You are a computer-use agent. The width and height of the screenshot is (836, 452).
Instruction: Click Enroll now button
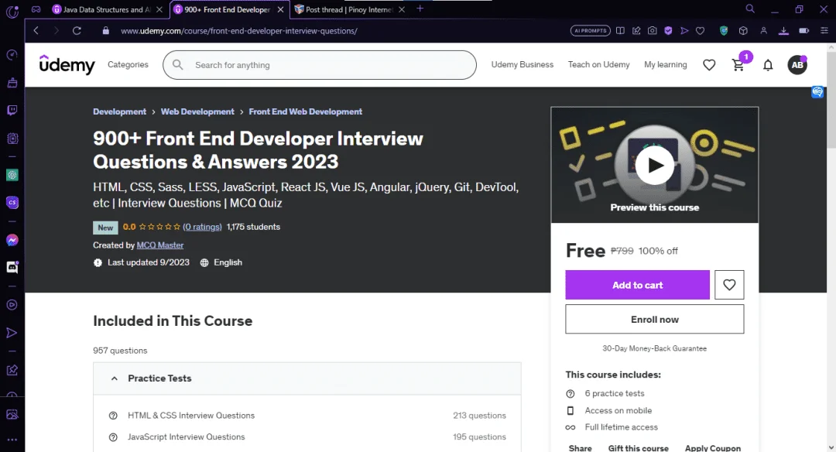point(654,320)
